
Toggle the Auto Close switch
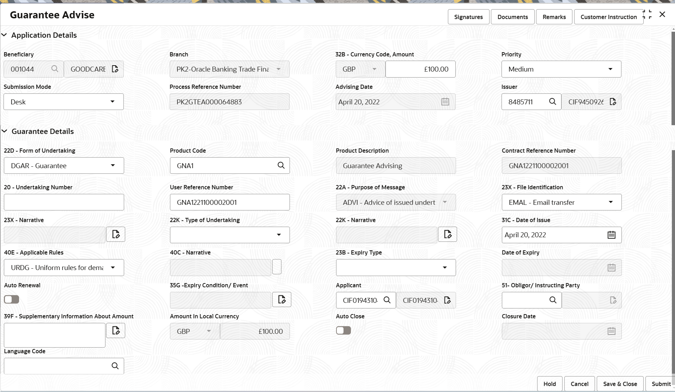tap(343, 330)
